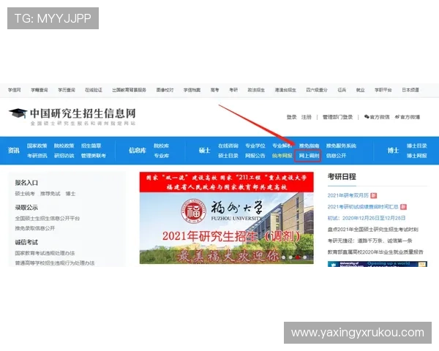The height and width of the screenshot is (351, 439).
Task: Open 学历查询 in the top bar
Action: click(x=67, y=90)
